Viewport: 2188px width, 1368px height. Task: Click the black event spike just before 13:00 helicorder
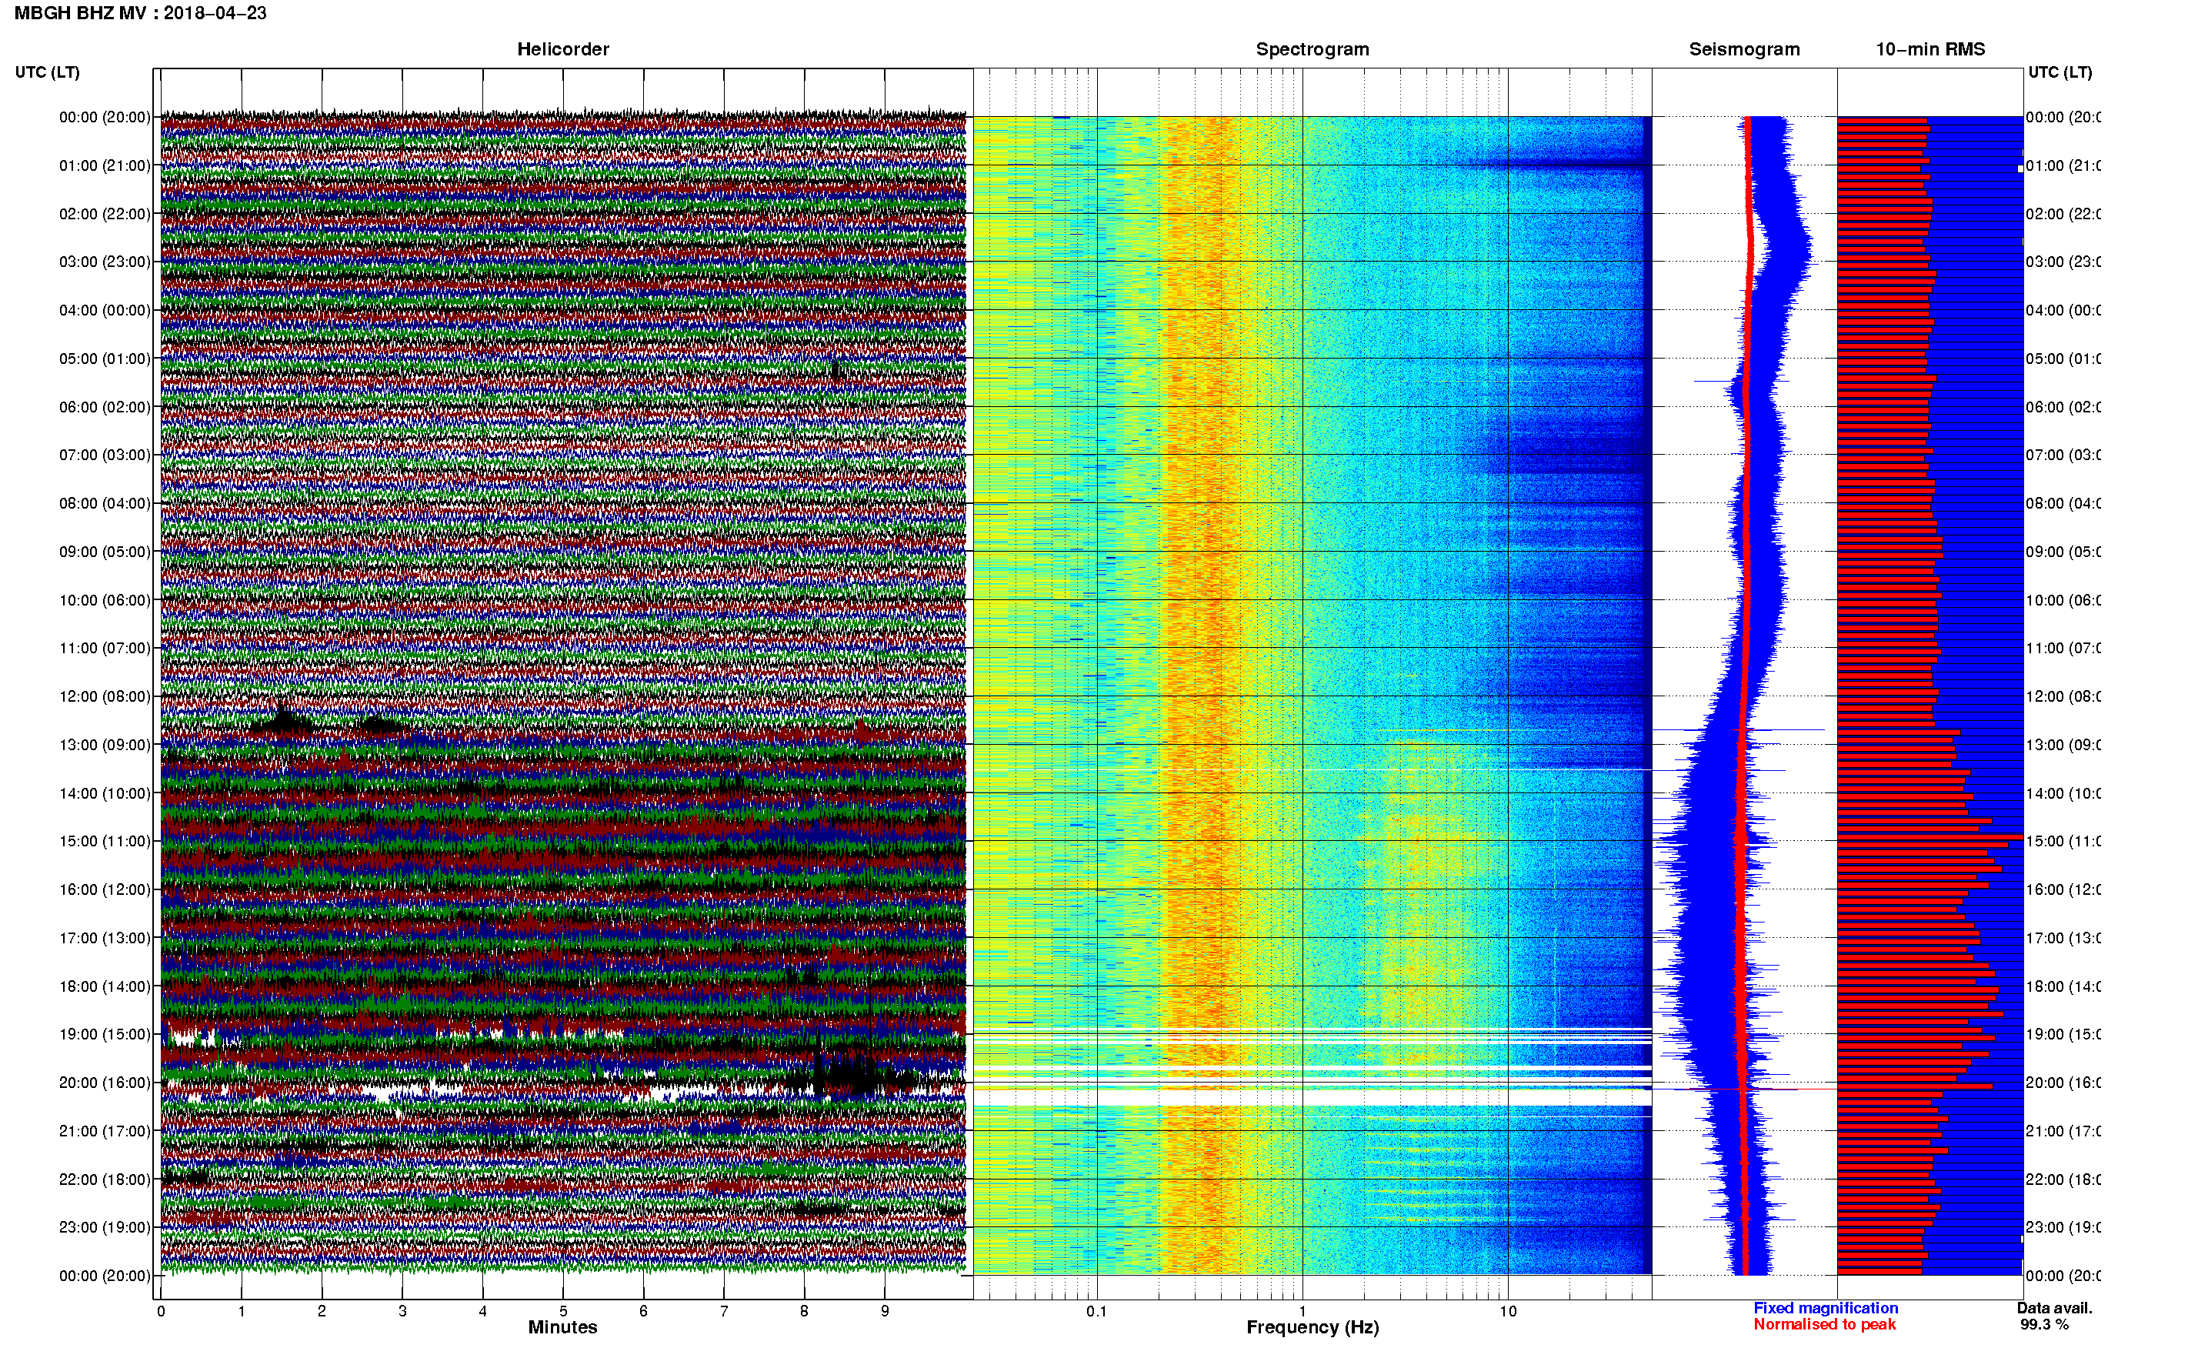click(x=283, y=719)
